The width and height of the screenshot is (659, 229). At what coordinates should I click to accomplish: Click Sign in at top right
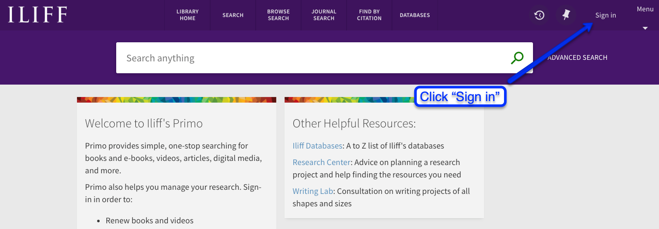tap(605, 15)
